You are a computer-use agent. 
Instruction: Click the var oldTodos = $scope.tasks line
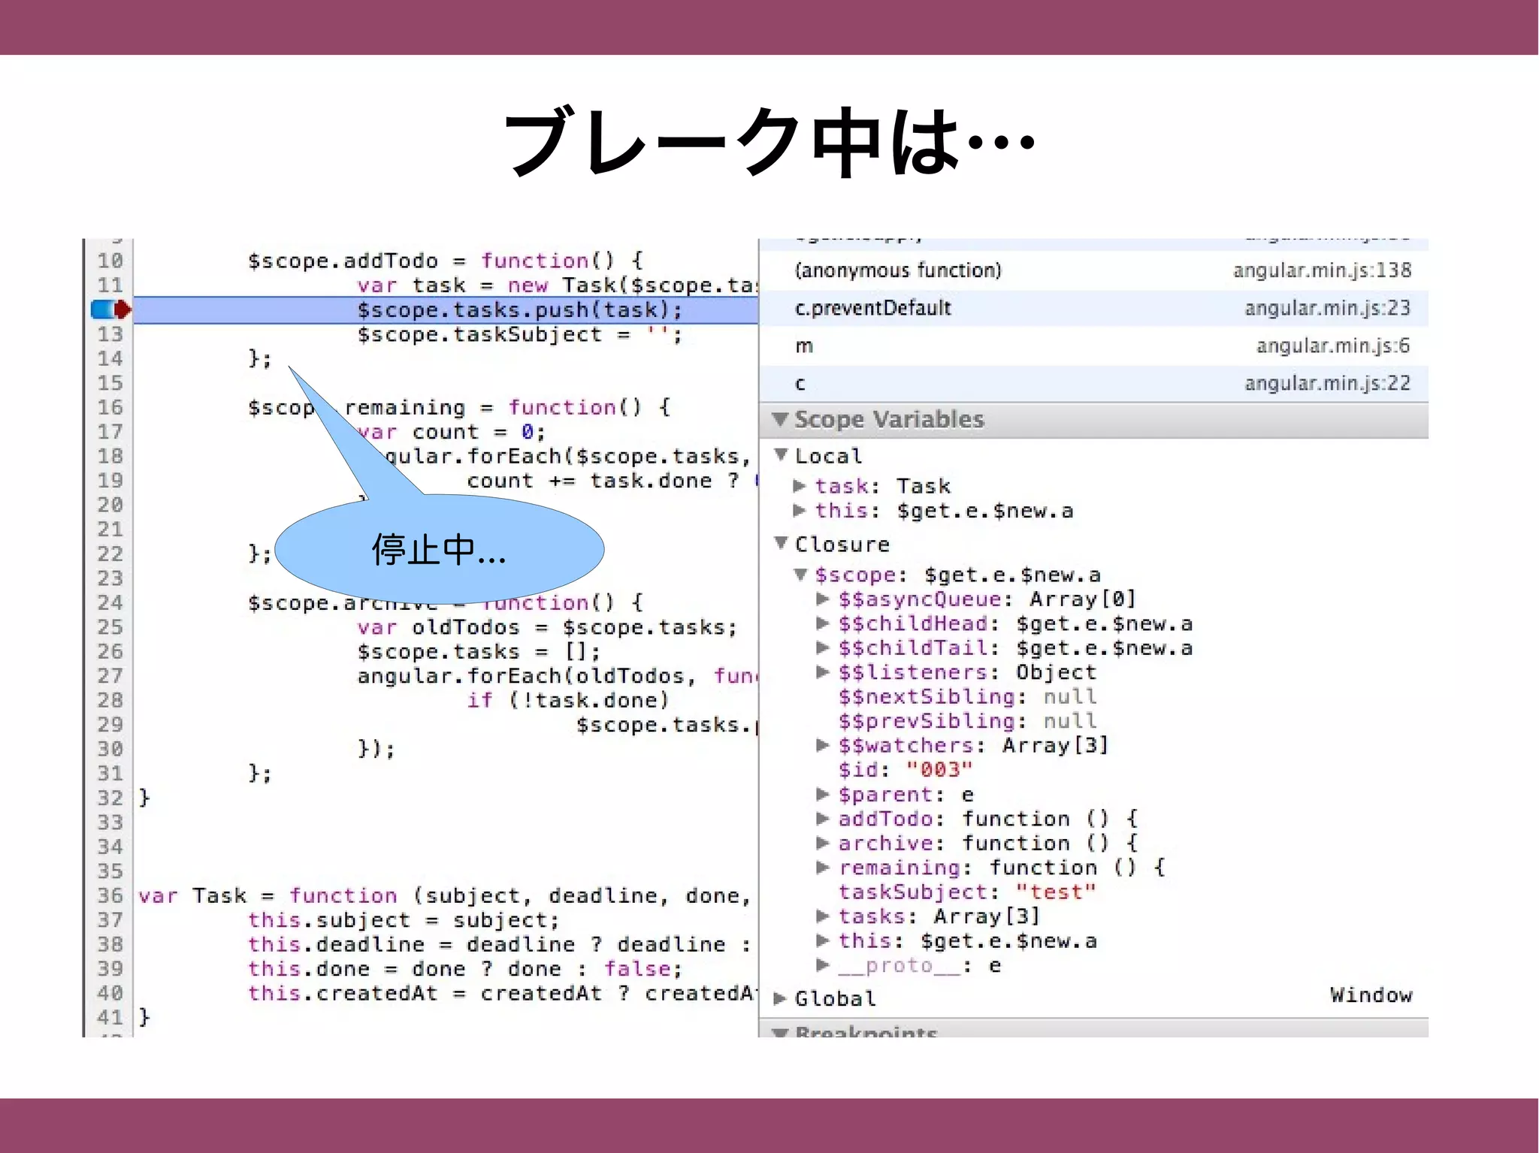547,627
